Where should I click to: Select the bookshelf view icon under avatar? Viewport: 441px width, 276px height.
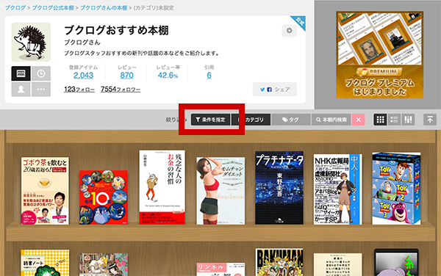coord(21,73)
